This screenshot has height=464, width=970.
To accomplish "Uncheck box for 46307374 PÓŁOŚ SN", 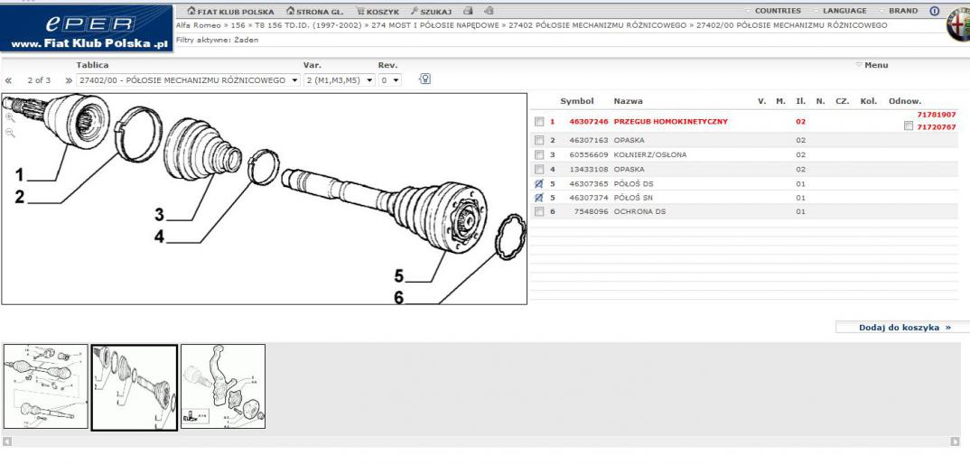I will (539, 198).
